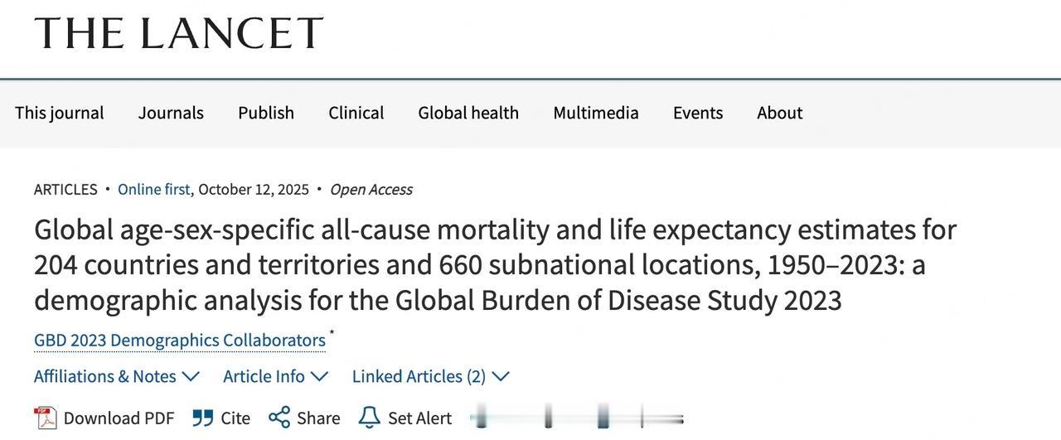The width and height of the screenshot is (1061, 440).
Task: Open Events in the navigation bar
Action: (698, 113)
